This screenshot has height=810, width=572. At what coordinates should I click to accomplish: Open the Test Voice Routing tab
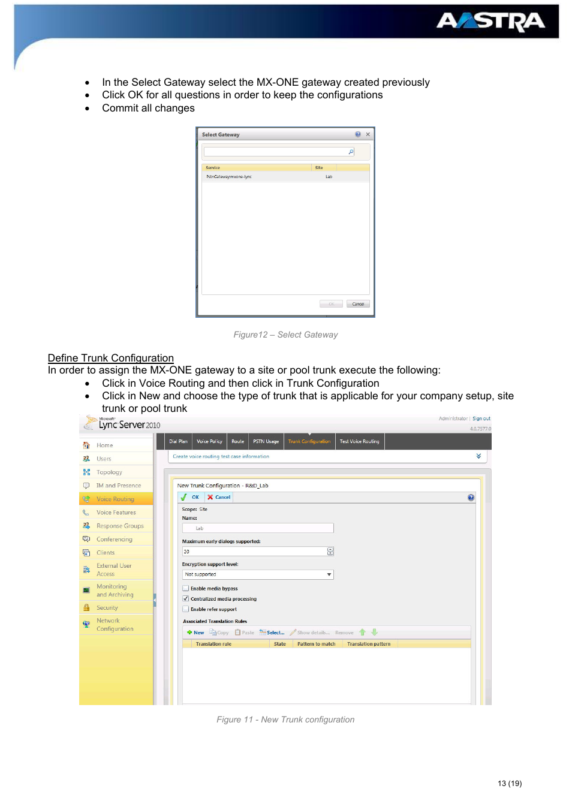pos(360,441)
